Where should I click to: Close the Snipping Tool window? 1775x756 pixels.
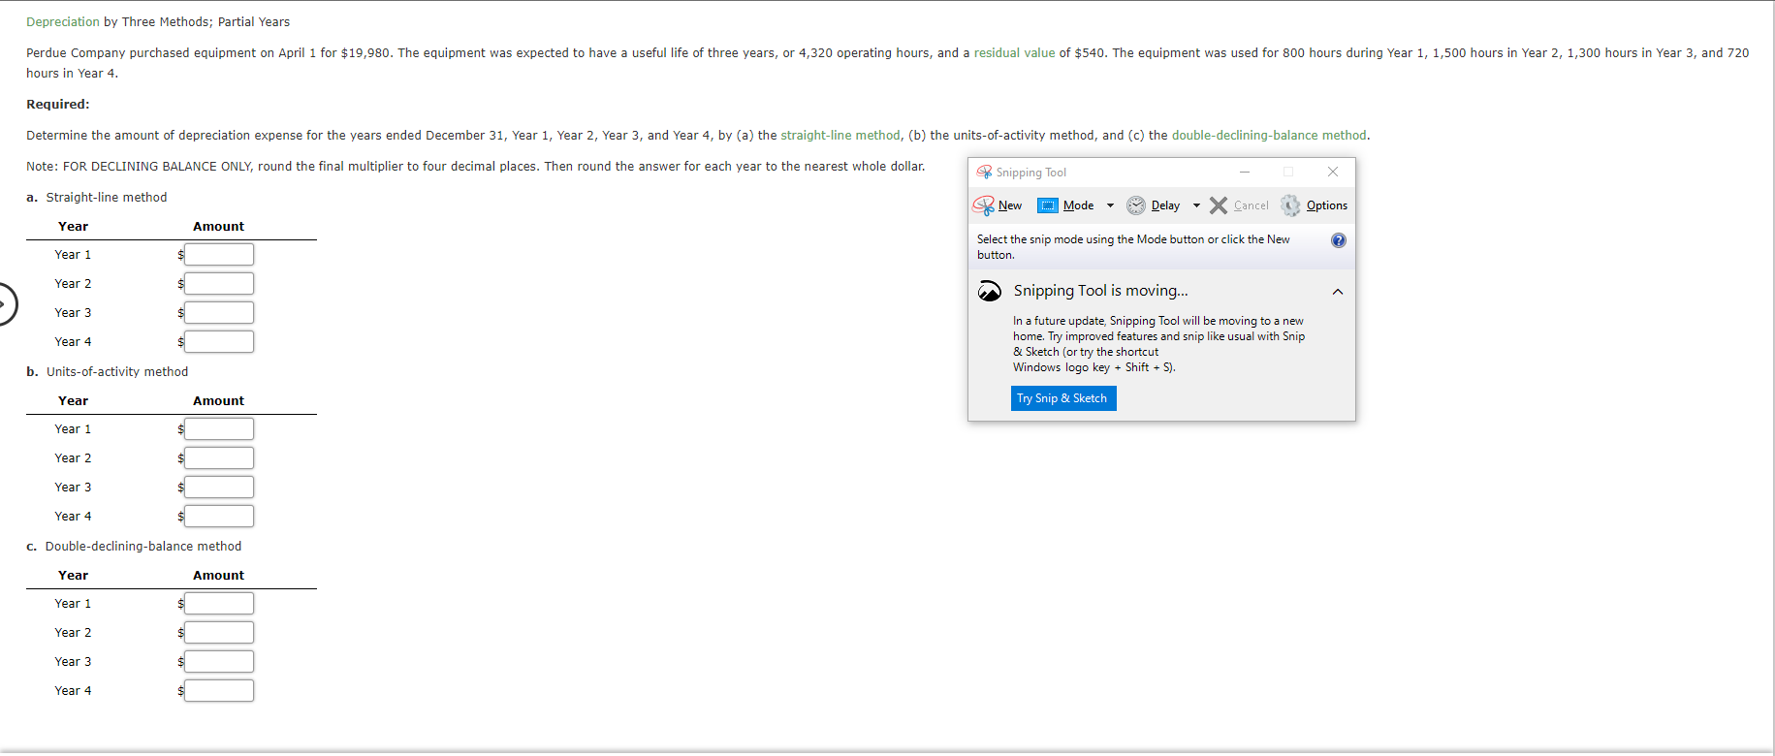[x=1333, y=173]
